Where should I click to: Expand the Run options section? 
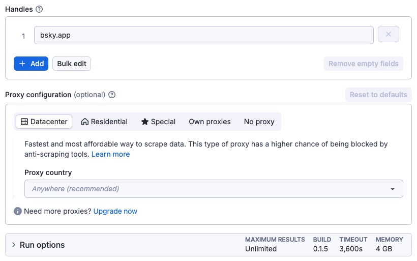pyautogui.click(x=42, y=245)
